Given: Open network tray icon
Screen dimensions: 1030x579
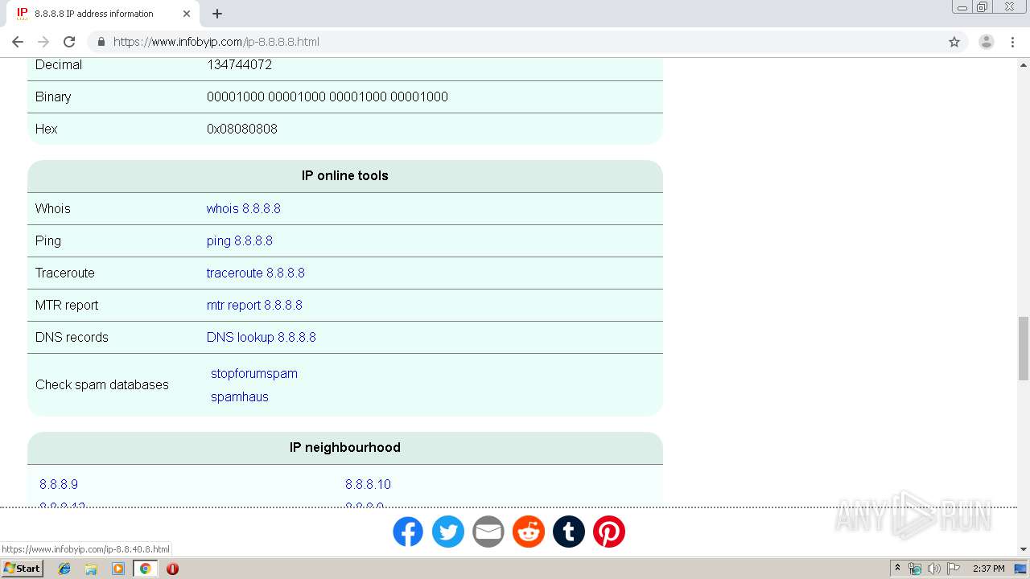Looking at the screenshot, I should pos(915,569).
